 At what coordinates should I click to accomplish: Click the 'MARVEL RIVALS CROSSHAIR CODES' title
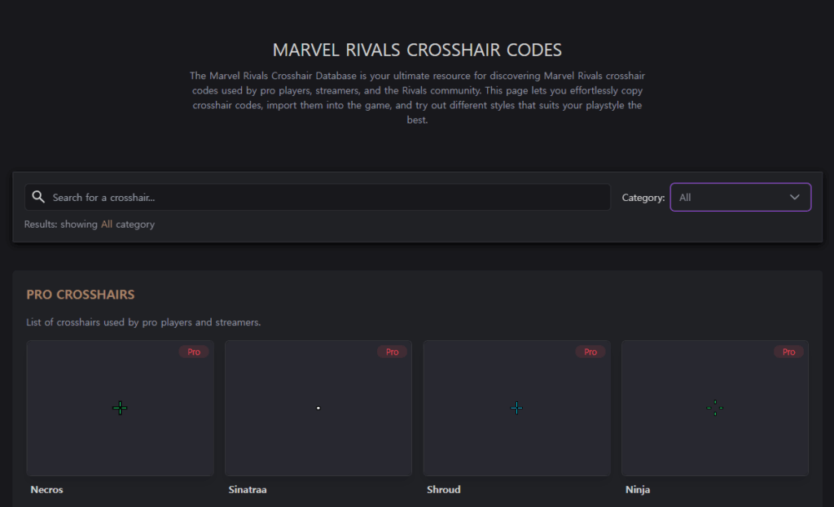point(417,50)
